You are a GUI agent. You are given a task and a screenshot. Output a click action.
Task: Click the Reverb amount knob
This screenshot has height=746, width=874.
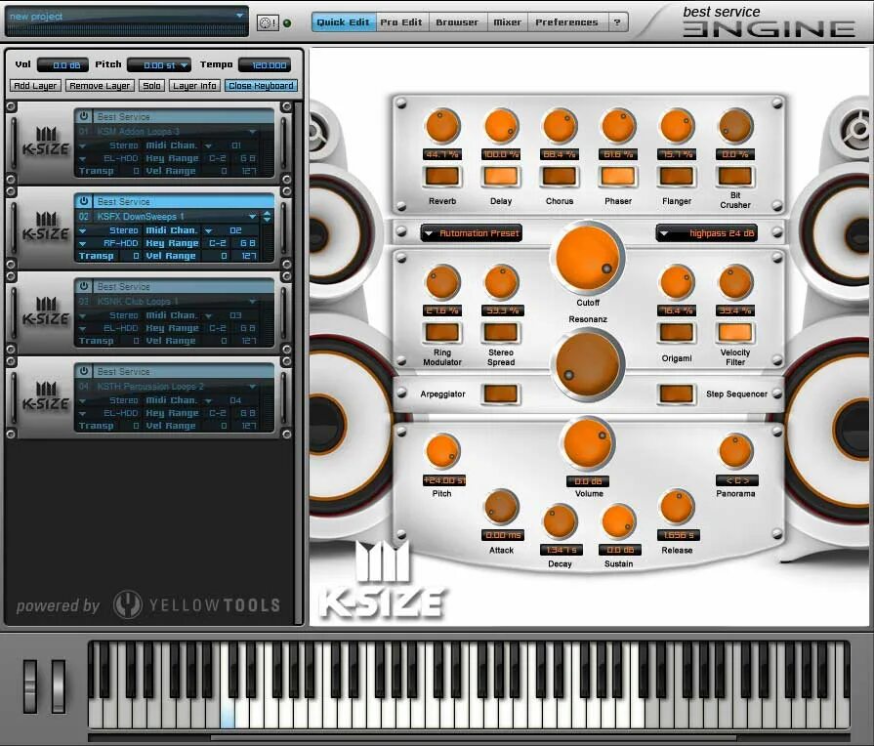442,126
